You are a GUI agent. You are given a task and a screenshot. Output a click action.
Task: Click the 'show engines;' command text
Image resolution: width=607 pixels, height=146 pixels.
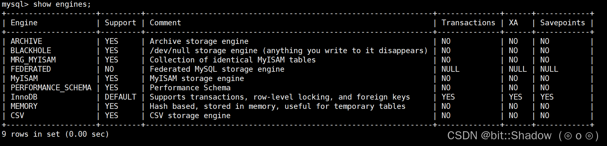62,4
